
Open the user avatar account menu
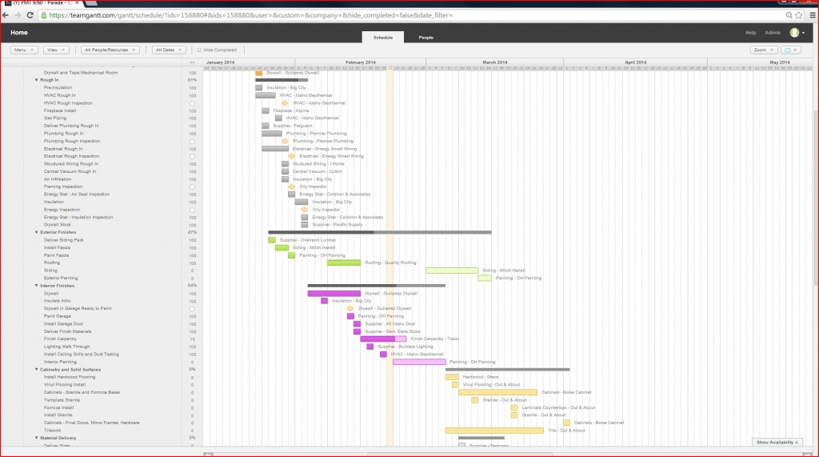[797, 33]
